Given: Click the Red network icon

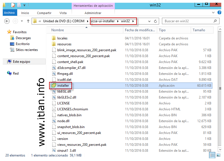Looking at the screenshot, I should point(9,73).
